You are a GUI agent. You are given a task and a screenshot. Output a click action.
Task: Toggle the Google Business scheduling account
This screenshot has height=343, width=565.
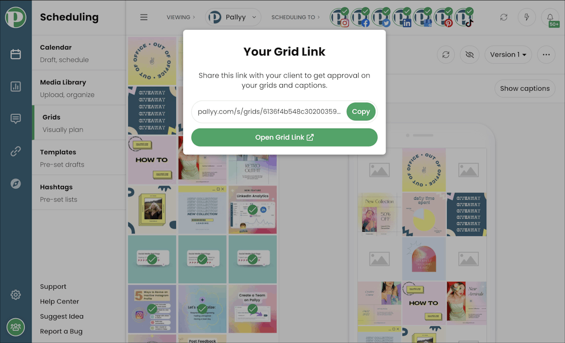pos(423,17)
